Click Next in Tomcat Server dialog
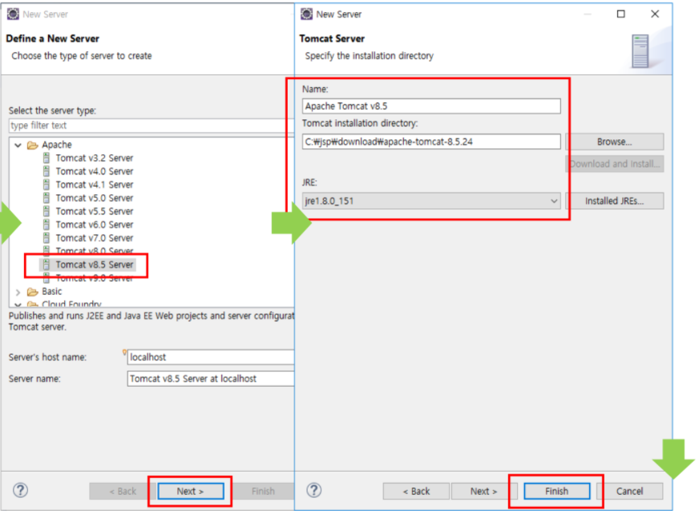The image size is (699, 522). pyautogui.click(x=483, y=492)
